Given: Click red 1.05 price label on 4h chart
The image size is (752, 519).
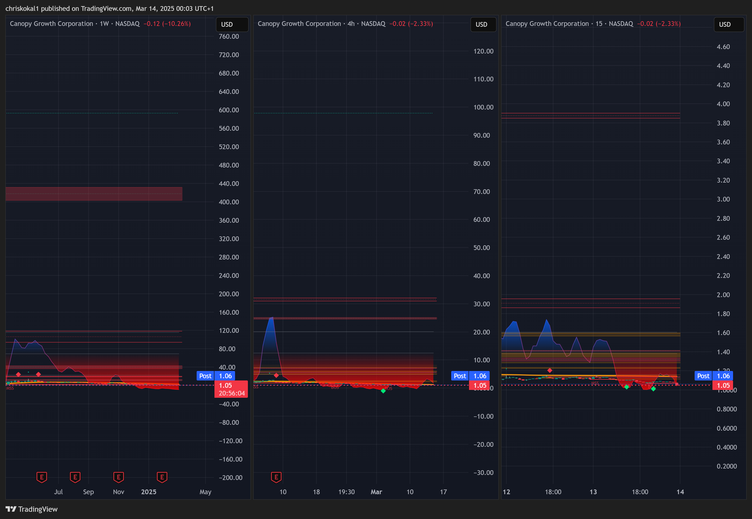Looking at the screenshot, I should pos(479,385).
